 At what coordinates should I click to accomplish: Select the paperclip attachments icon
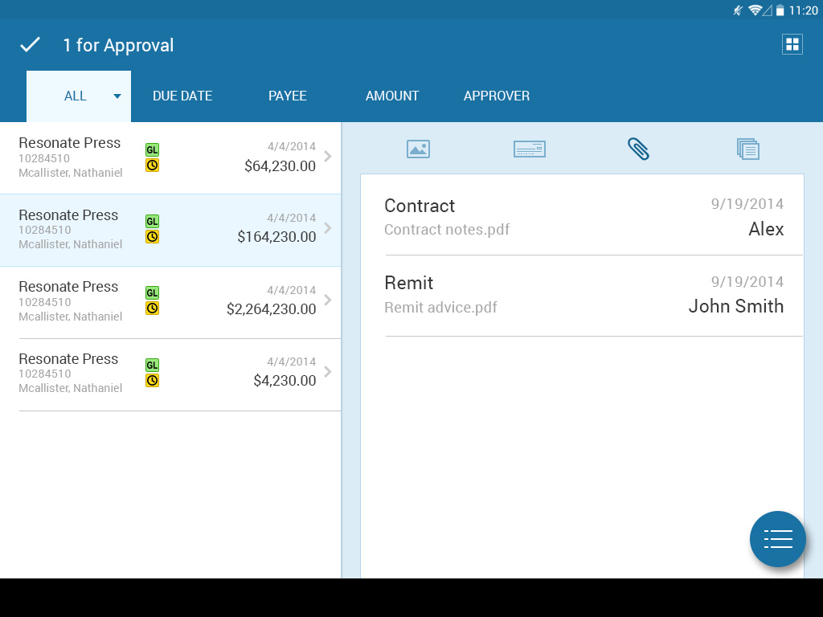pos(638,149)
